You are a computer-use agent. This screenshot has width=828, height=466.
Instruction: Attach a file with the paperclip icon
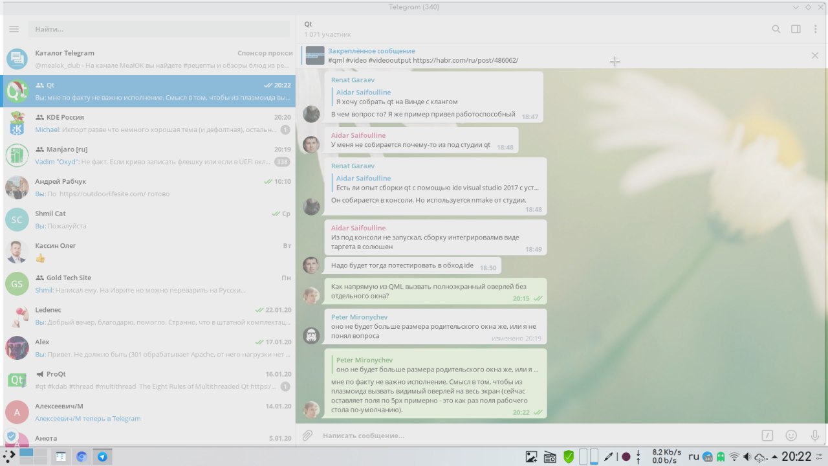point(307,436)
